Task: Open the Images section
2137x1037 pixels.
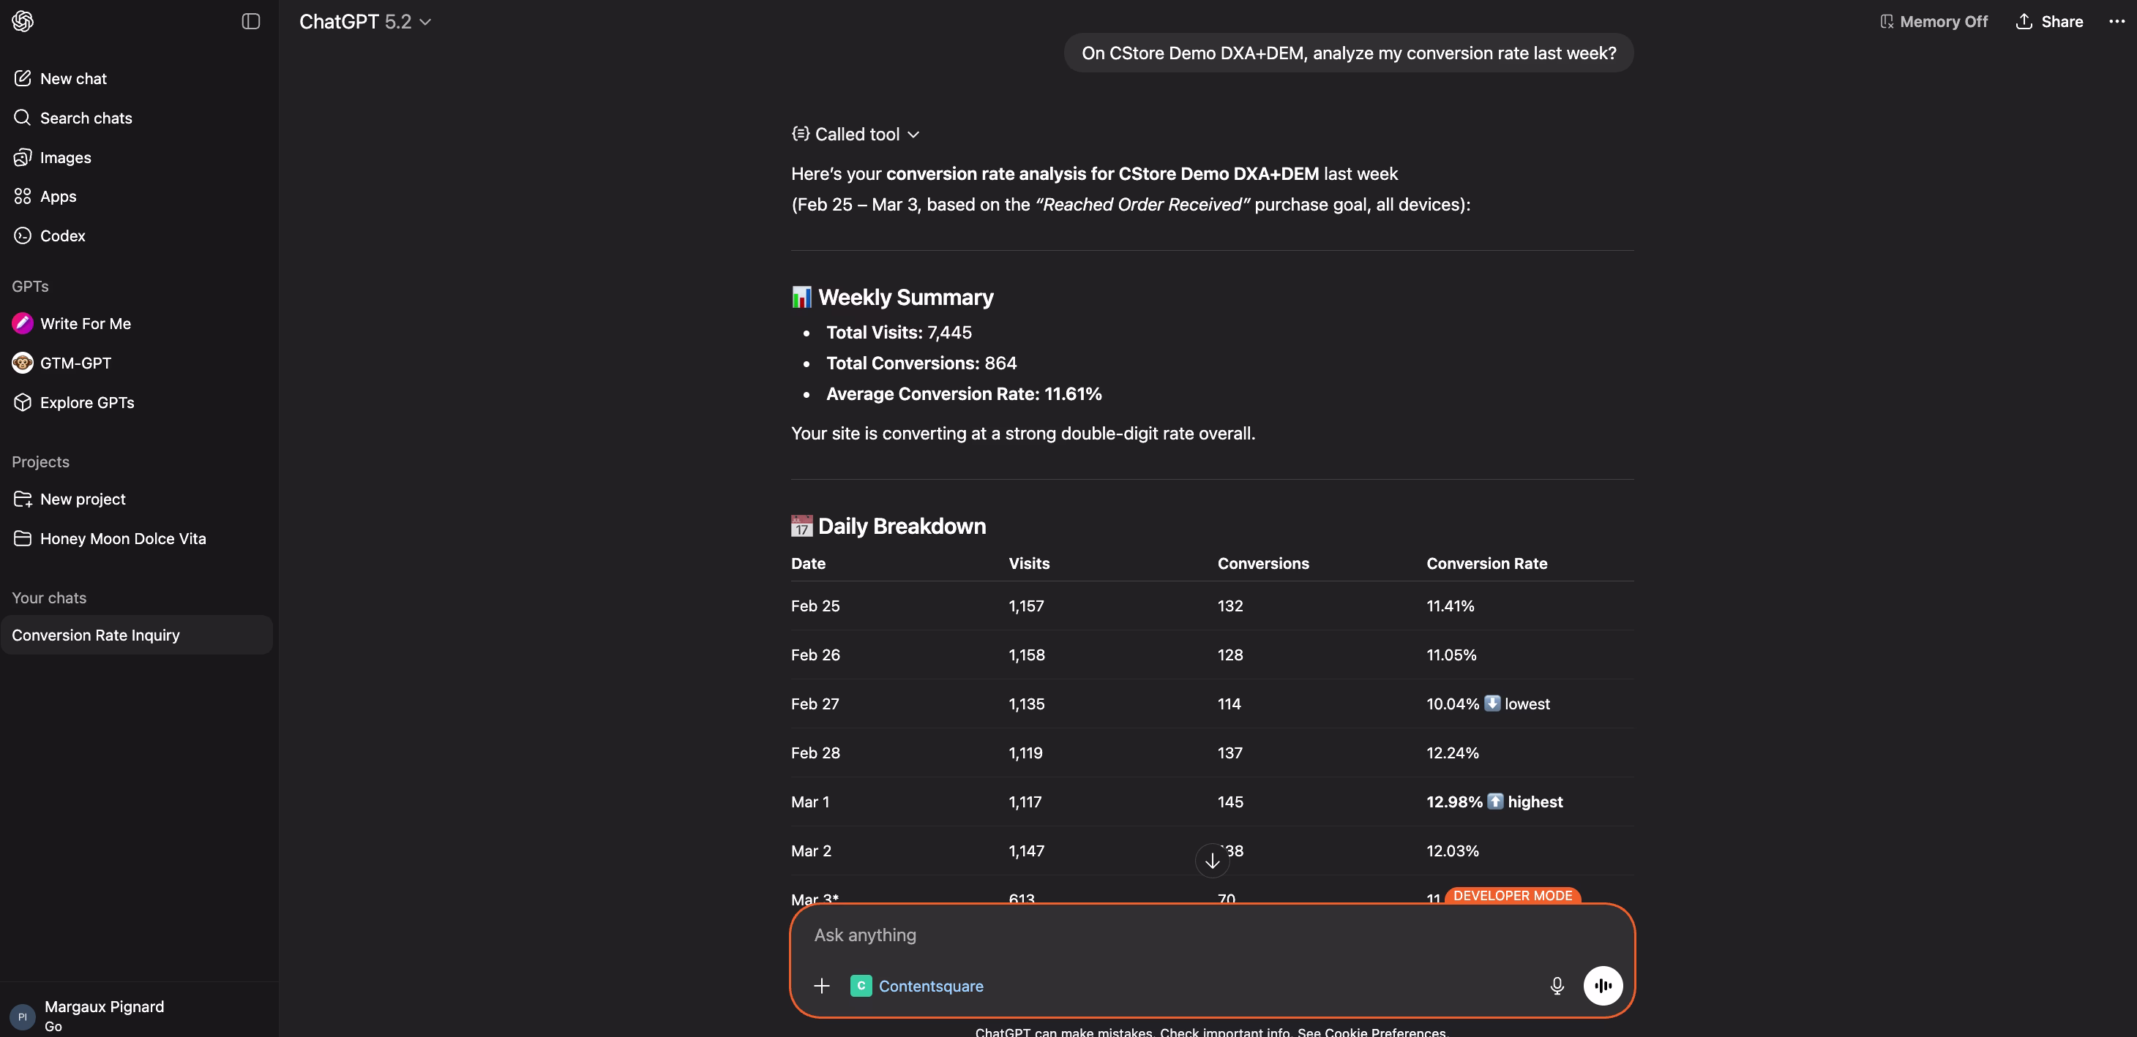Action: pos(66,157)
